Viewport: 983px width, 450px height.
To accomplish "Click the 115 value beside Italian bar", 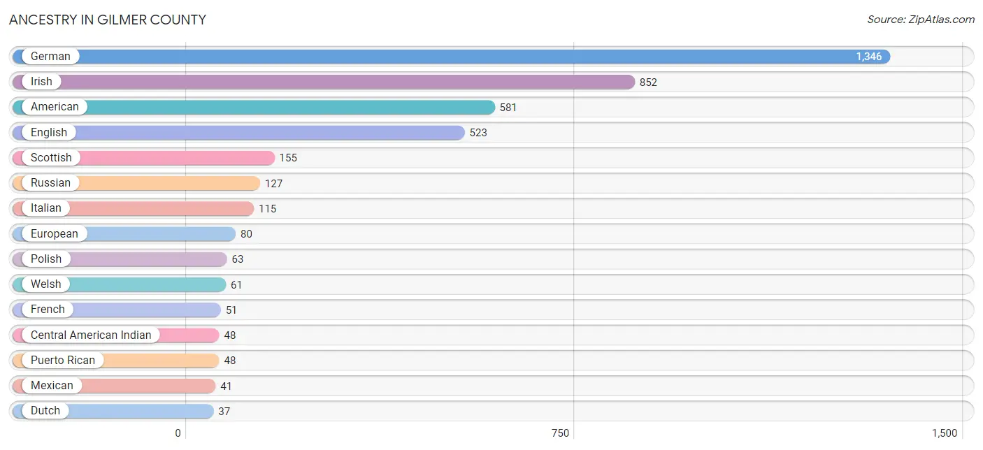I will 268,209.
